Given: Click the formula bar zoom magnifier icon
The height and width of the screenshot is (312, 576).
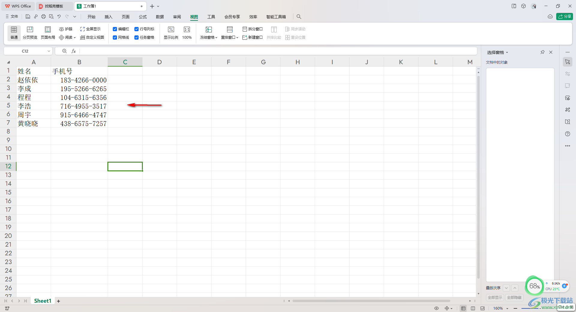Looking at the screenshot, I should point(64,51).
